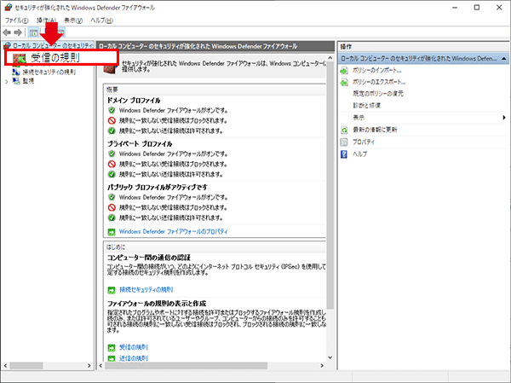511x383 pixels.
Task: Click the ドメイン プロファイル heading
Action: [134, 101]
